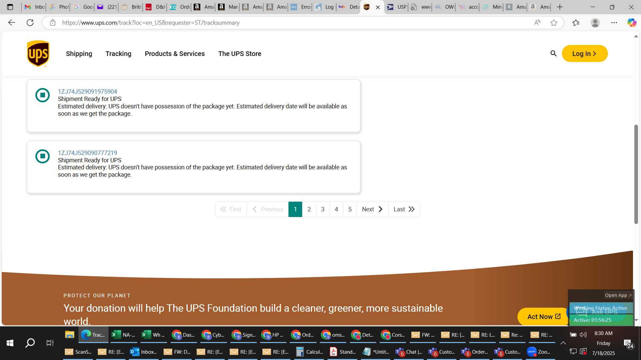This screenshot has height=360, width=641.
Task: Open the browser profile avatar
Action: (x=595, y=23)
